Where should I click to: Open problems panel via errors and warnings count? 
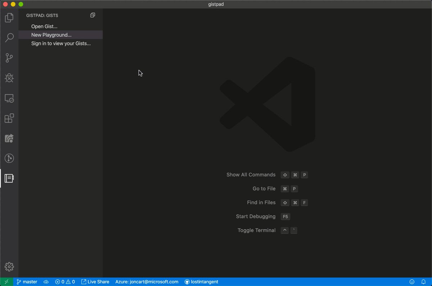(65, 282)
